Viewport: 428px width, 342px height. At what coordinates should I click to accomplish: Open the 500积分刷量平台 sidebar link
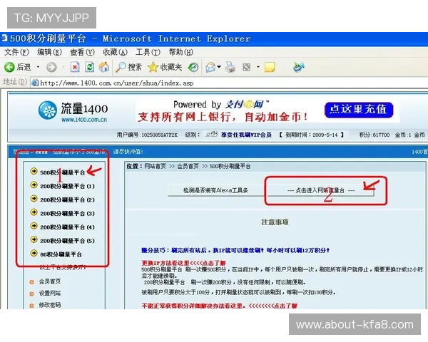click(x=62, y=172)
